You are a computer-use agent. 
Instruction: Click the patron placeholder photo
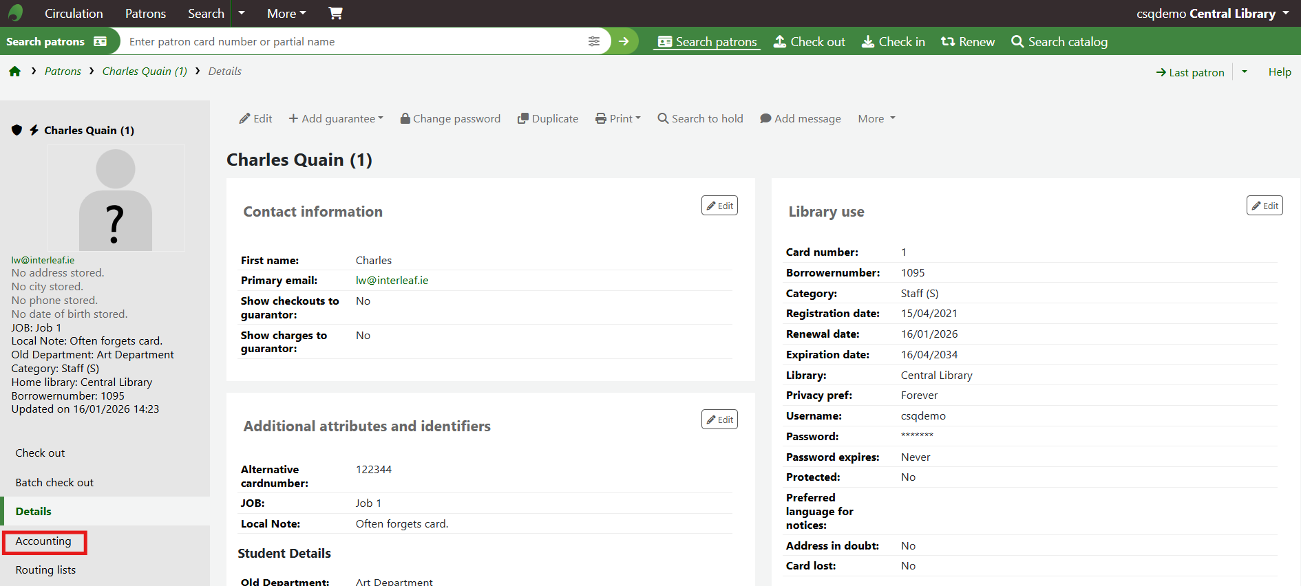[x=116, y=198]
